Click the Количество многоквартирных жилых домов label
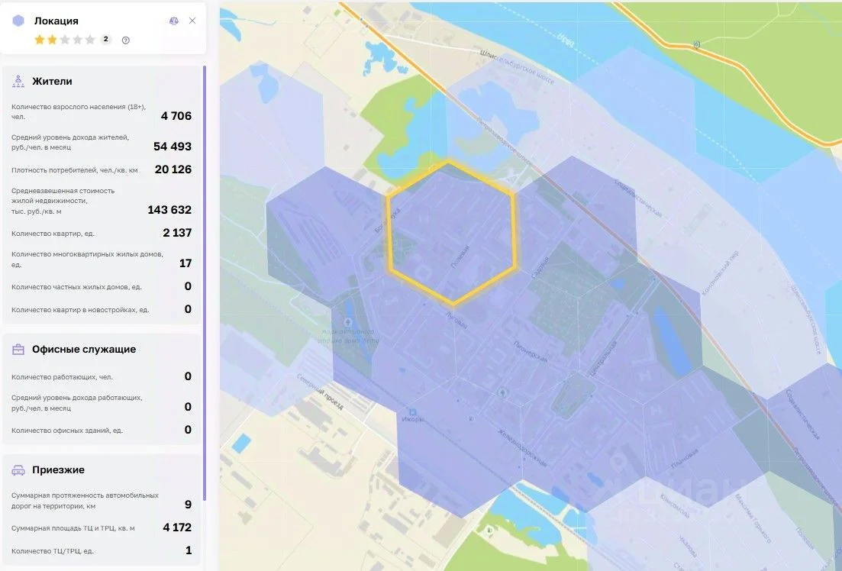 tap(87, 259)
